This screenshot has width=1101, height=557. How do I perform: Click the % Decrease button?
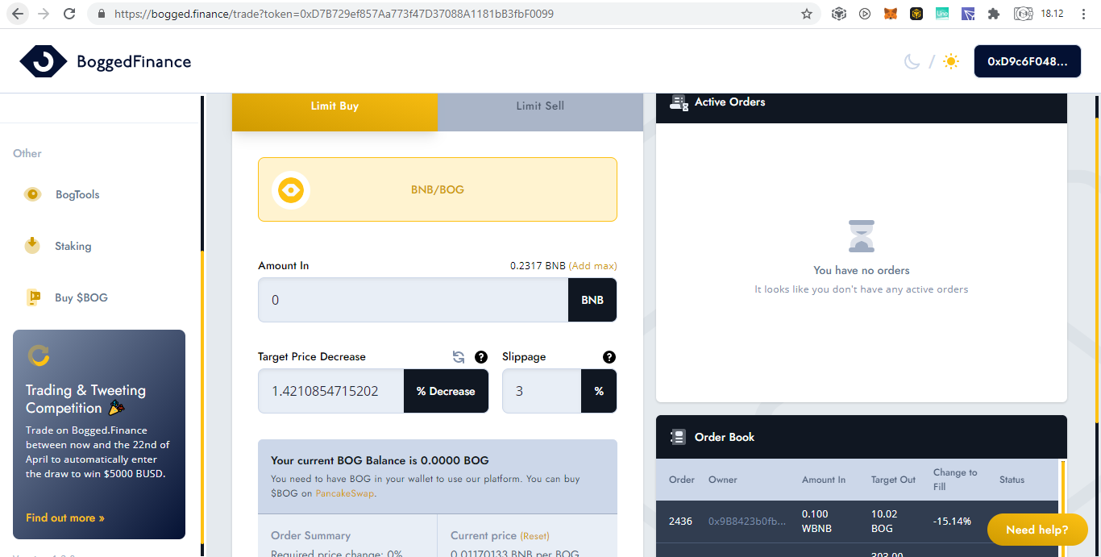(x=446, y=391)
